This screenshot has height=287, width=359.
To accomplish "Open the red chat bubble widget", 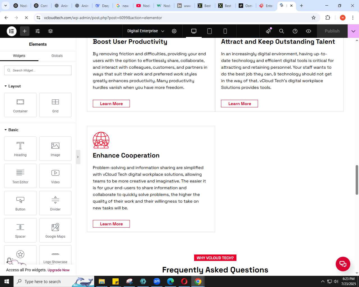I will (343, 264).
